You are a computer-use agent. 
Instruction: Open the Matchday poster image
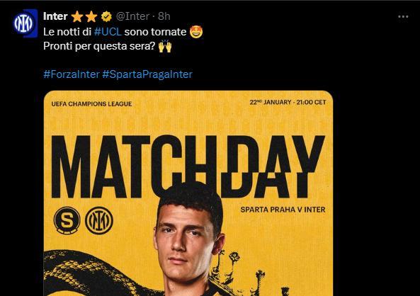pos(188,193)
